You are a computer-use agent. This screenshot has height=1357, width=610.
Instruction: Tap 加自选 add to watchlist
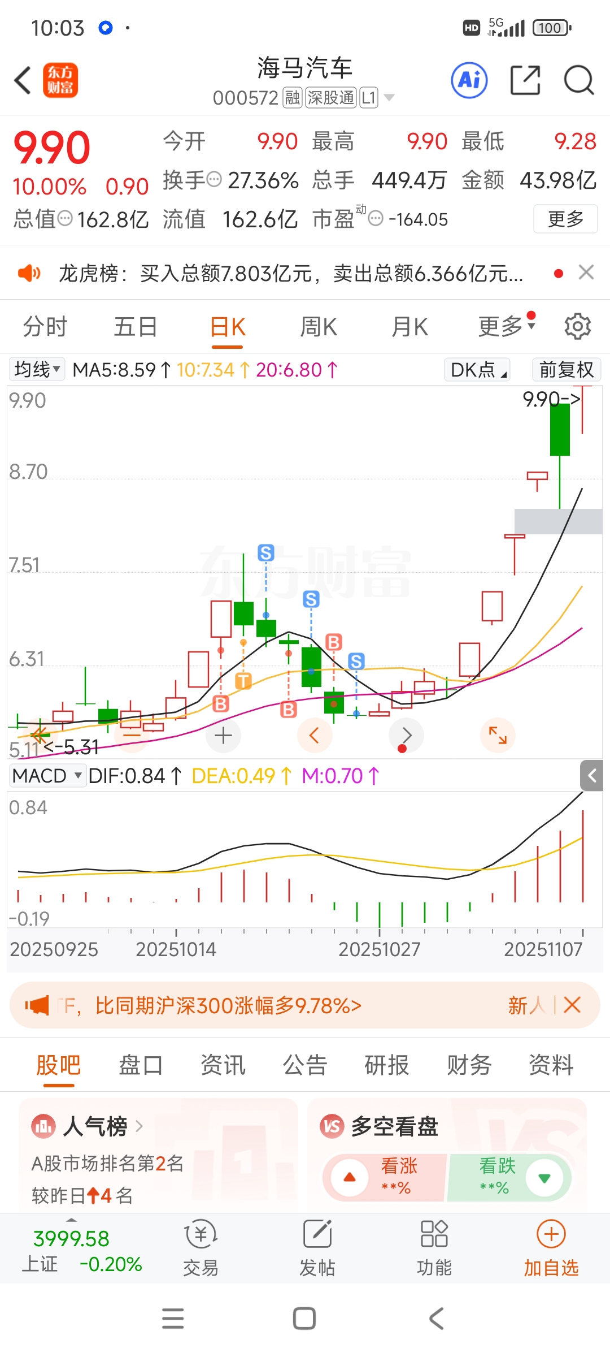(551, 1249)
